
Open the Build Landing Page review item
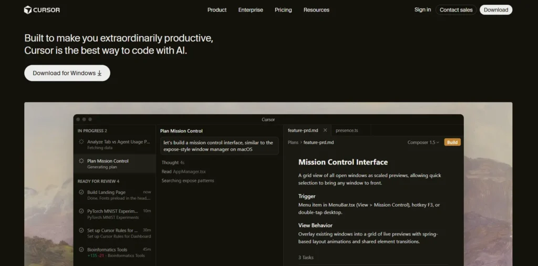click(x=115, y=195)
